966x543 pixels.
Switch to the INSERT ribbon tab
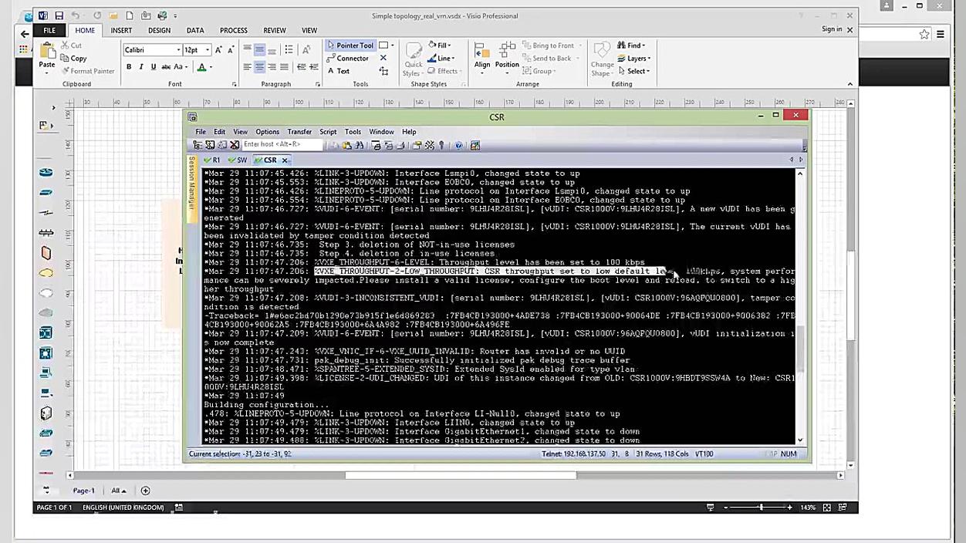click(121, 30)
